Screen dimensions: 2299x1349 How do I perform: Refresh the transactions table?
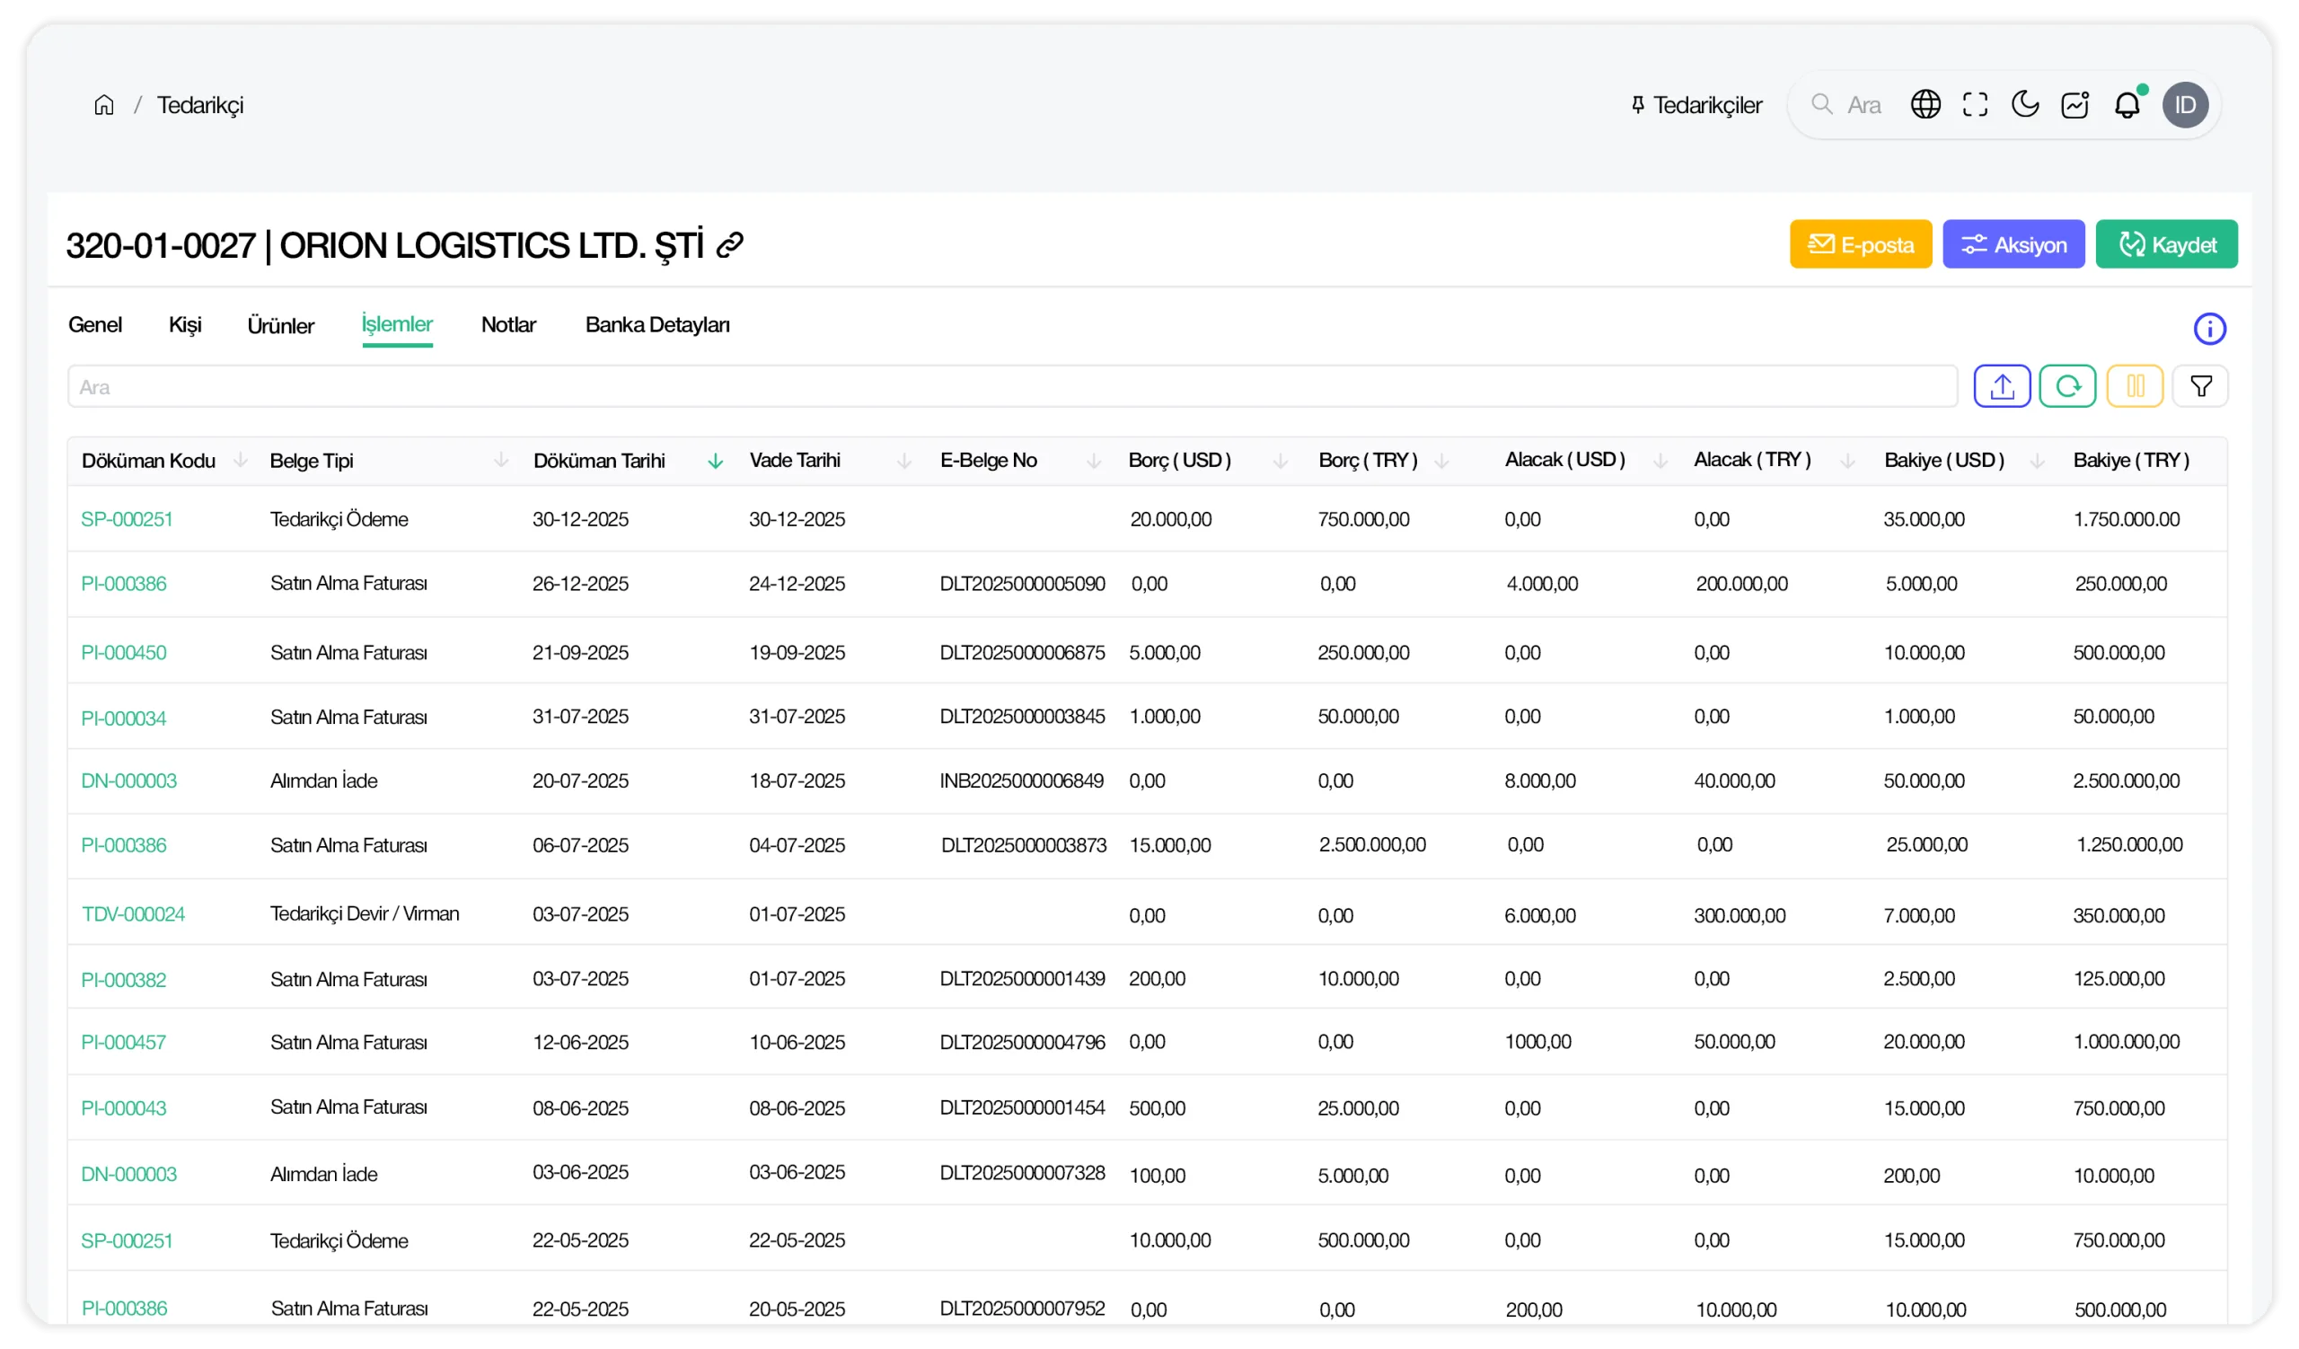point(2067,386)
